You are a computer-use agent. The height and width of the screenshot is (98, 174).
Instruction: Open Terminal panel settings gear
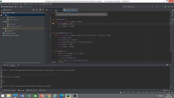click(167, 65)
